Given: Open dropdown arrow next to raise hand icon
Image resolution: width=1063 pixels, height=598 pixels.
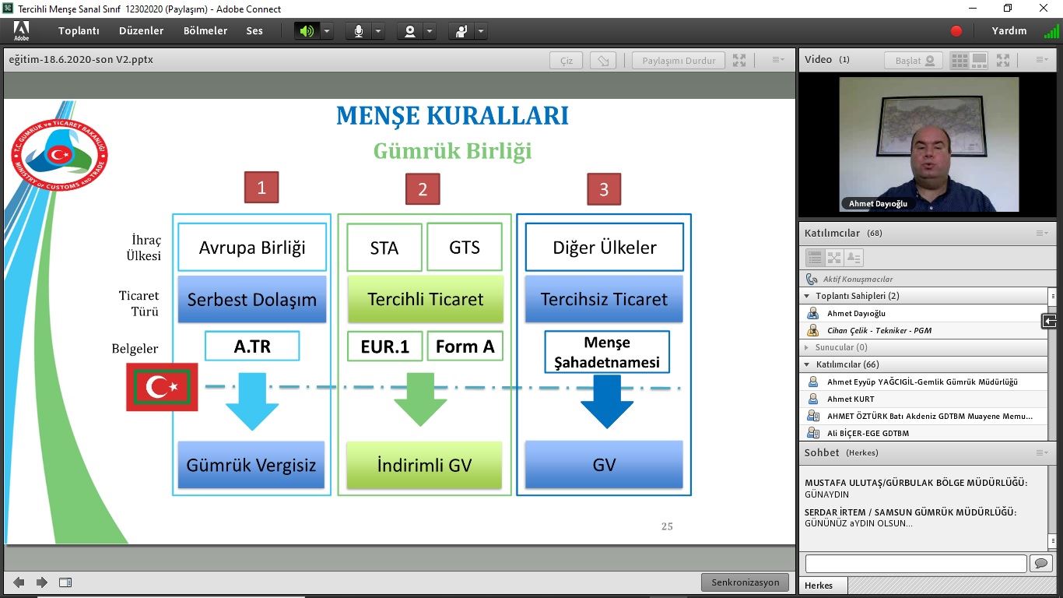Looking at the screenshot, I should [481, 31].
